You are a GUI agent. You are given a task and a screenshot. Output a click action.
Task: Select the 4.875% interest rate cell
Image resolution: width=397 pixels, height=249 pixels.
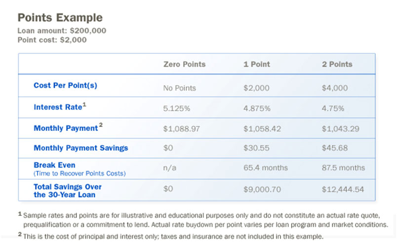[x=257, y=109]
